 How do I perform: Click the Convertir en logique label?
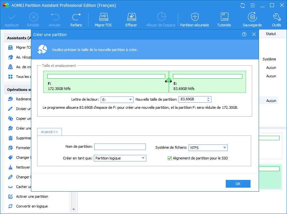point(32,206)
